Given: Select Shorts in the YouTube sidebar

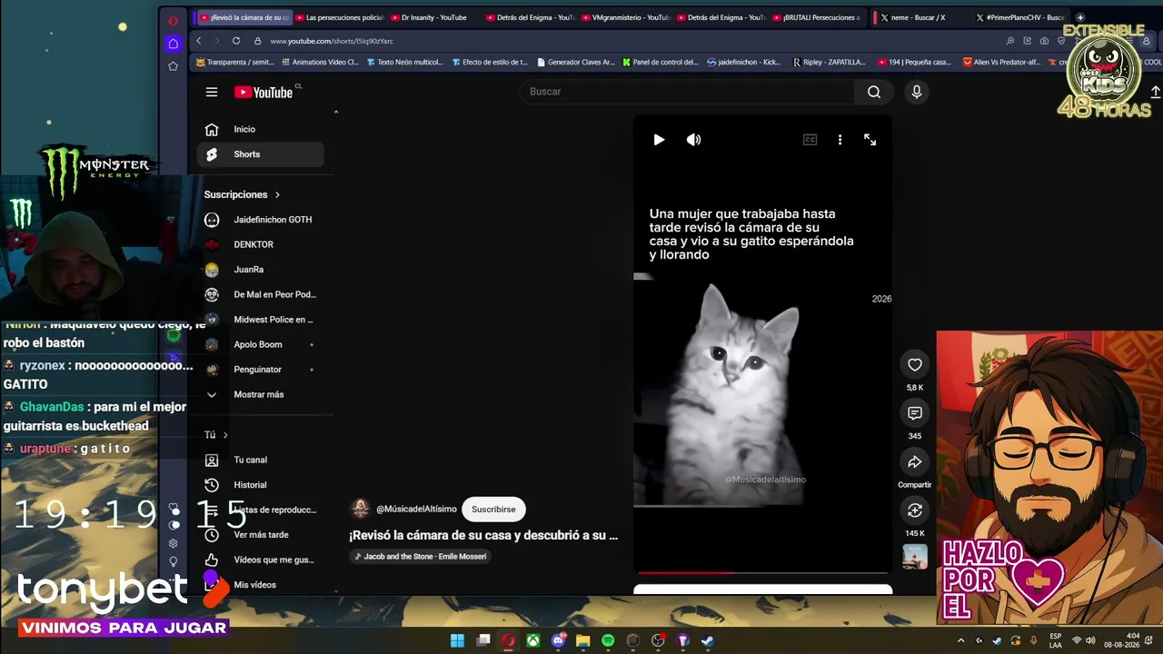Looking at the screenshot, I should pos(260,154).
